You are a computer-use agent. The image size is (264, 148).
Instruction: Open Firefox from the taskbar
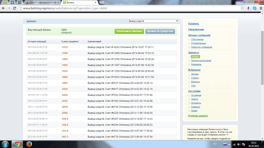29,144
